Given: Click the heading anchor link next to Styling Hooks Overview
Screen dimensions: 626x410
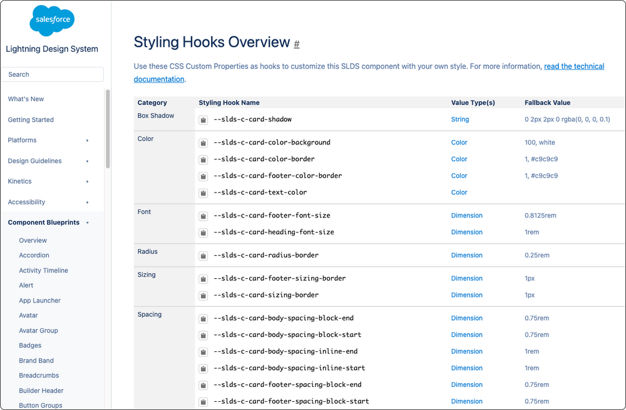Looking at the screenshot, I should 295,44.
